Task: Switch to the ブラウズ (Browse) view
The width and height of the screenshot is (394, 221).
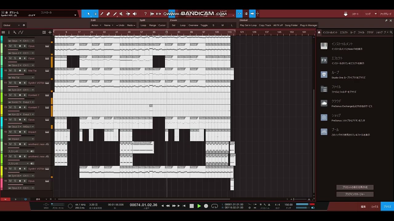Action: point(387,207)
